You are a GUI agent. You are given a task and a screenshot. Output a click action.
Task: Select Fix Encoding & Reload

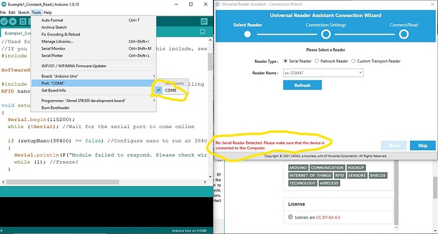click(x=93, y=34)
